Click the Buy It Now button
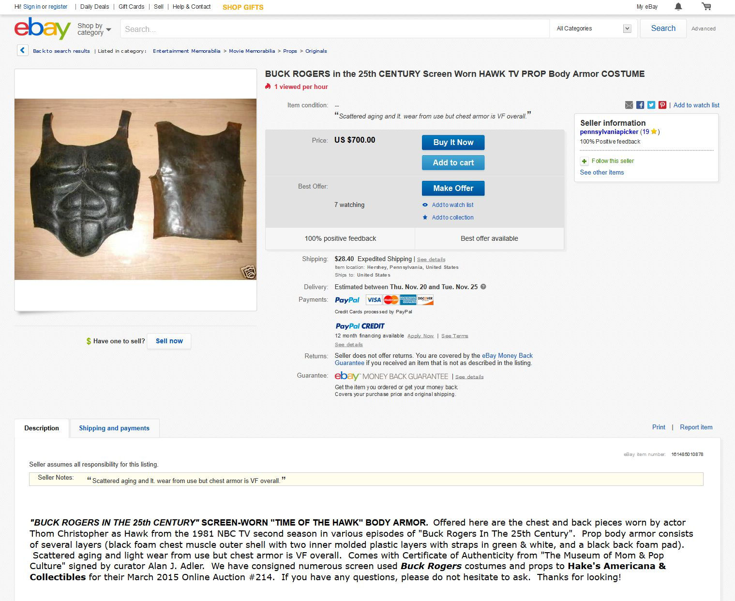Screen dimensions: 735x601 coord(453,142)
